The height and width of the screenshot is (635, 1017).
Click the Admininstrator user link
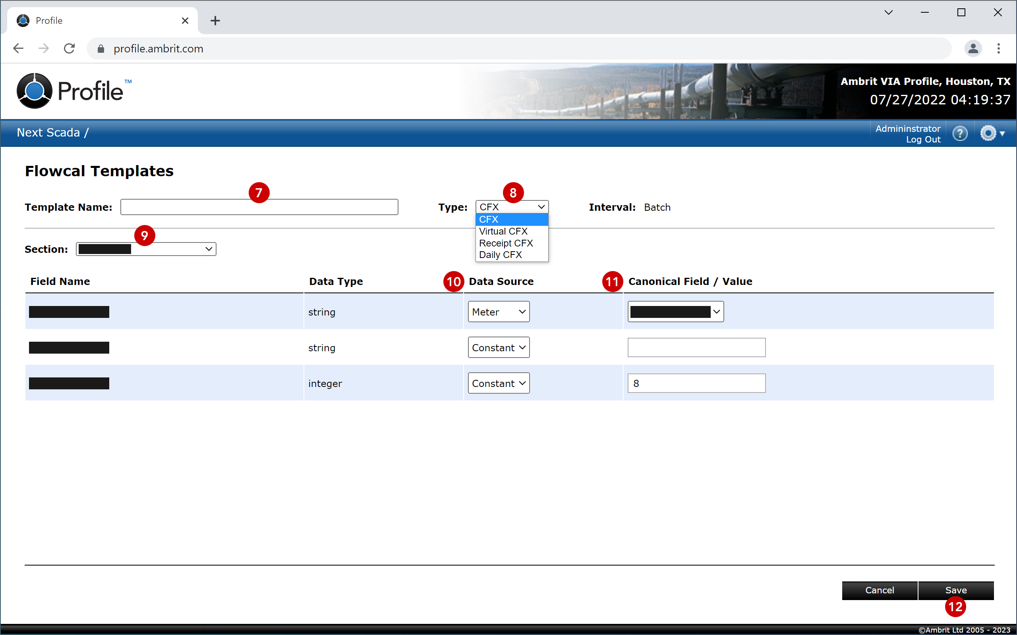coord(908,129)
